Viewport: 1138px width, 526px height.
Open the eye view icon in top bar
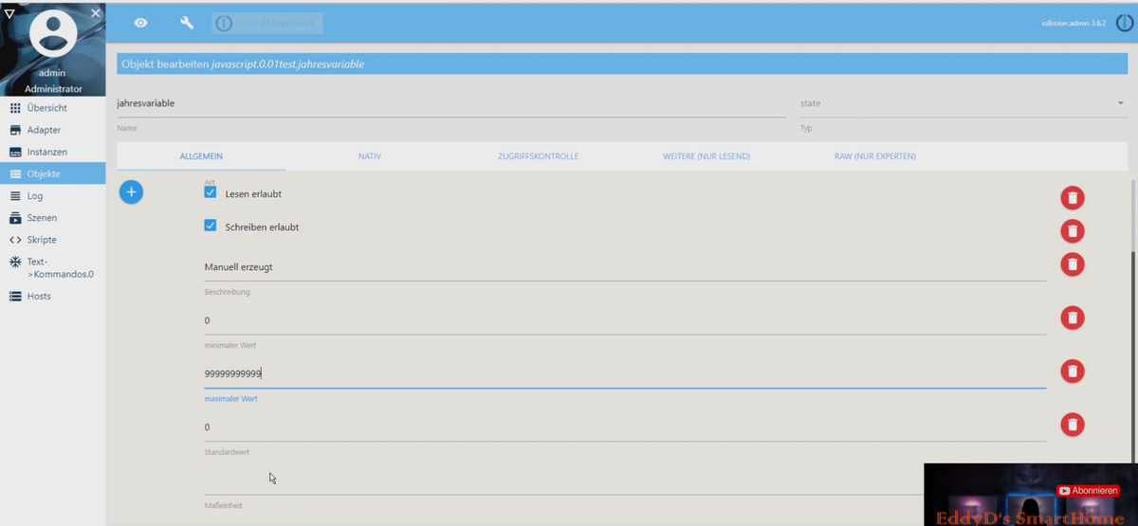coord(140,23)
